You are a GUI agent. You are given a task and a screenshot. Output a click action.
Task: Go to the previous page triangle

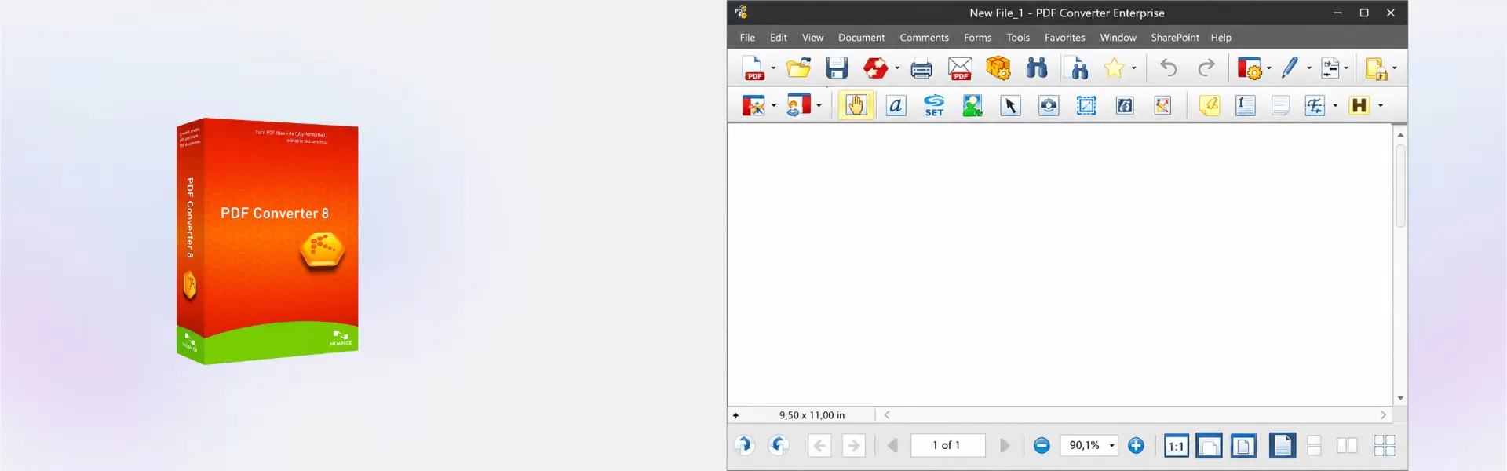(x=892, y=446)
